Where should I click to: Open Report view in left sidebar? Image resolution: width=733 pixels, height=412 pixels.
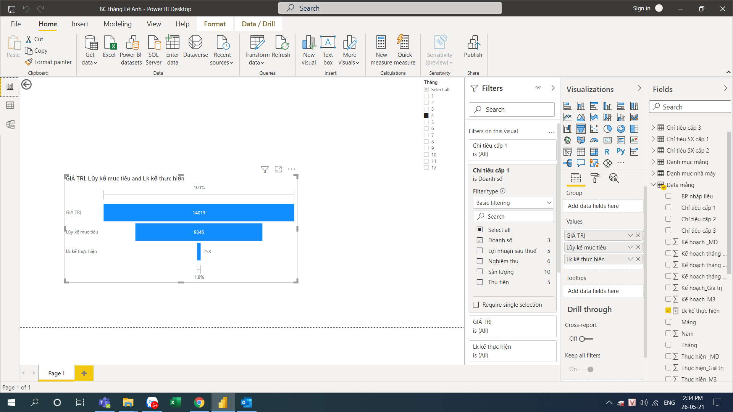[10, 87]
